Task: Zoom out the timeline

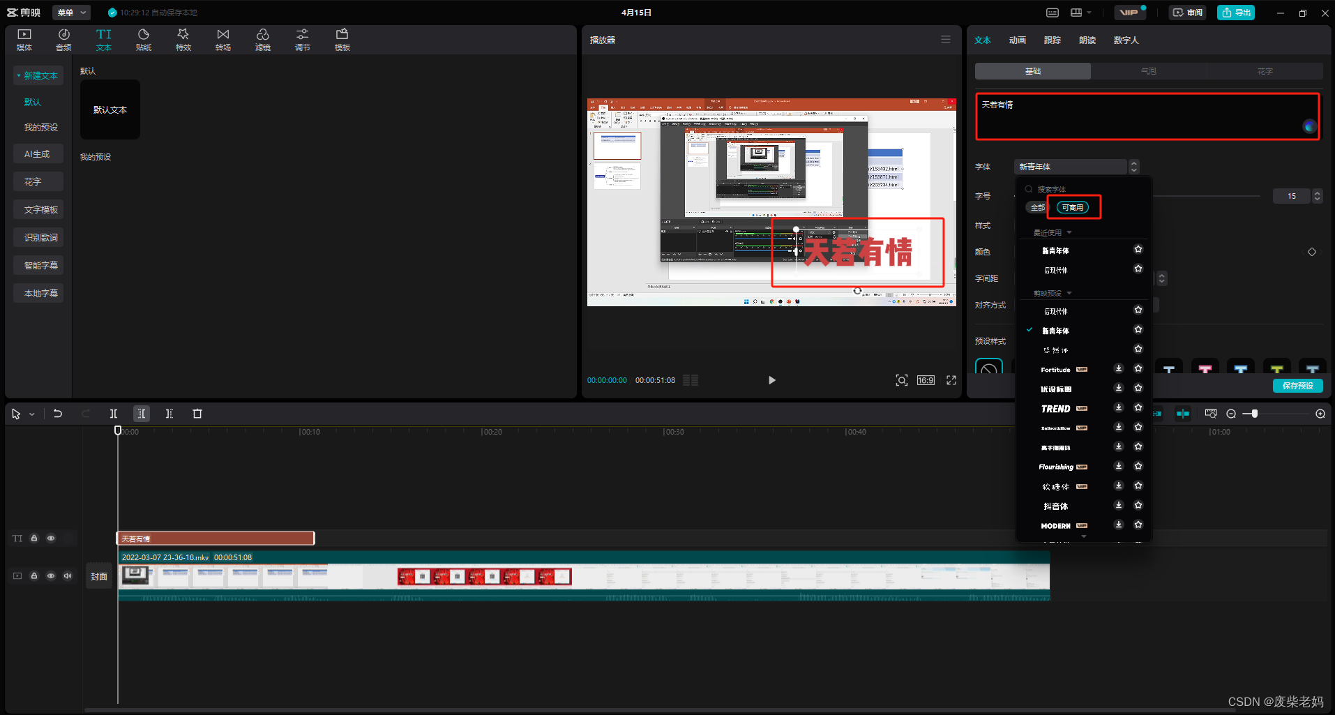Action: pyautogui.click(x=1231, y=414)
